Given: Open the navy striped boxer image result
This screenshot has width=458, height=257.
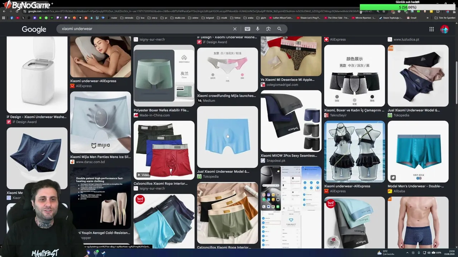Looking at the screenshot, I should tap(37, 158).
